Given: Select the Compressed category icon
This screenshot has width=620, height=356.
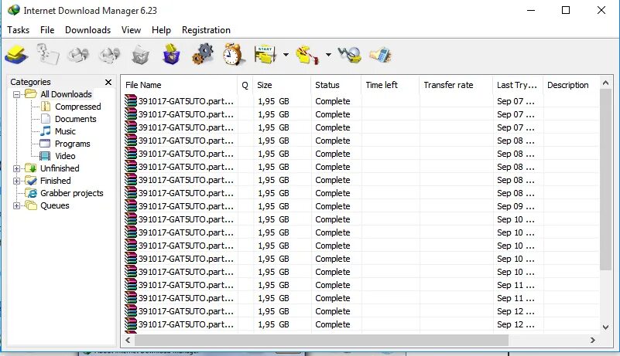Looking at the screenshot, I should 46,107.
